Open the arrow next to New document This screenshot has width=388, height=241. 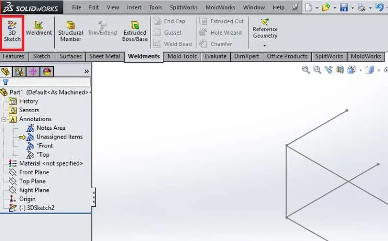317,8
